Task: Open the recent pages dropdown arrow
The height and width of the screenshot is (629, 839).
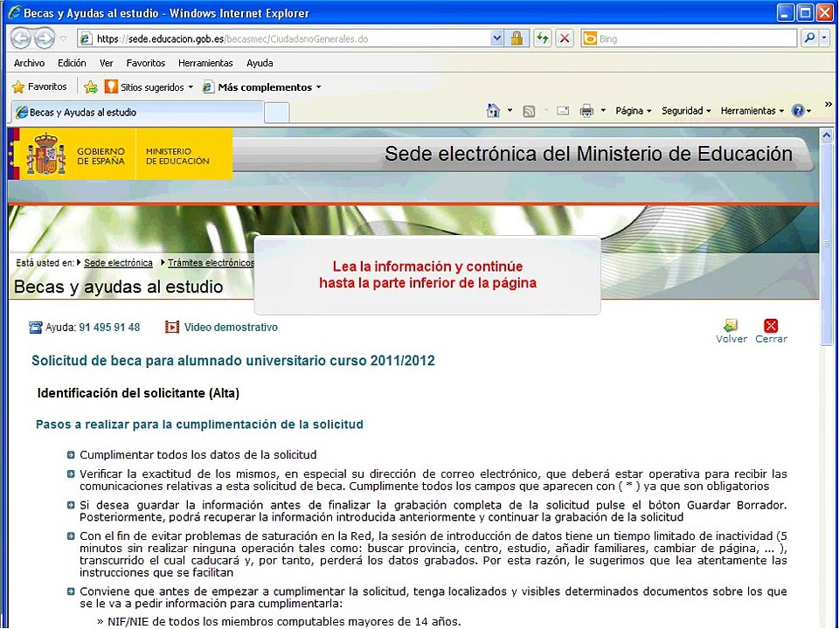Action: 63,38
